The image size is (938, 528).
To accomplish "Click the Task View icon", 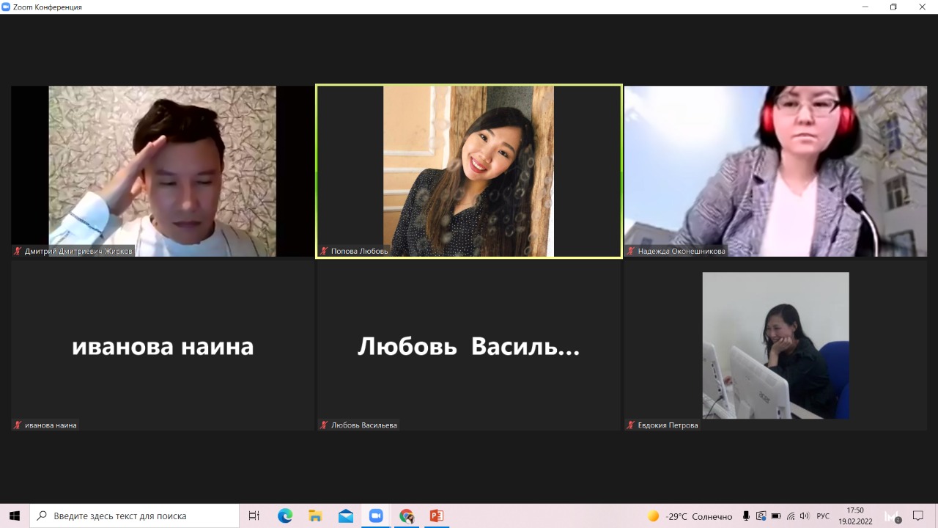I will pos(254,516).
